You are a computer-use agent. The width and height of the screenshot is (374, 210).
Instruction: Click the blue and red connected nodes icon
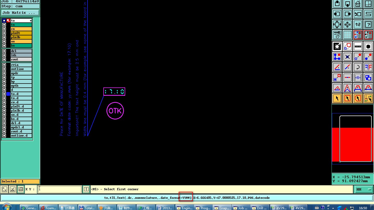337,57
